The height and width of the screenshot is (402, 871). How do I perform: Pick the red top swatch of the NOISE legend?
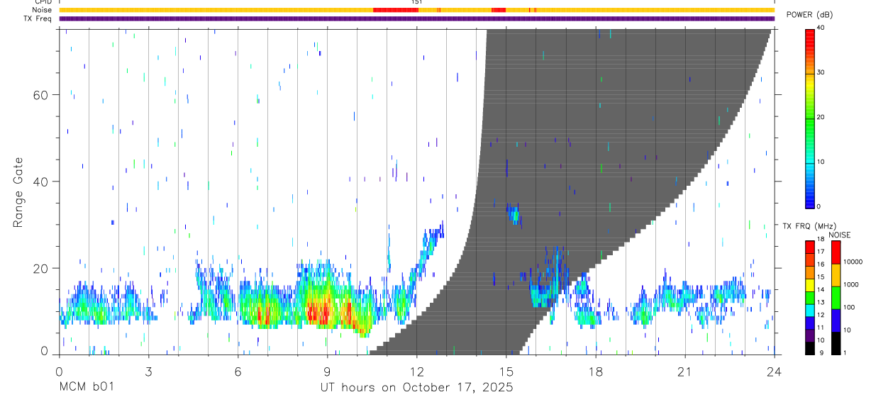(836, 252)
